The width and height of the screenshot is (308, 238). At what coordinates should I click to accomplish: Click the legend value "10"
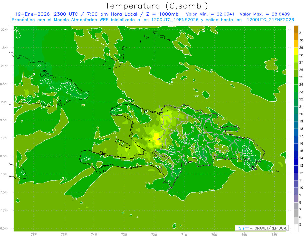click(301, 188)
